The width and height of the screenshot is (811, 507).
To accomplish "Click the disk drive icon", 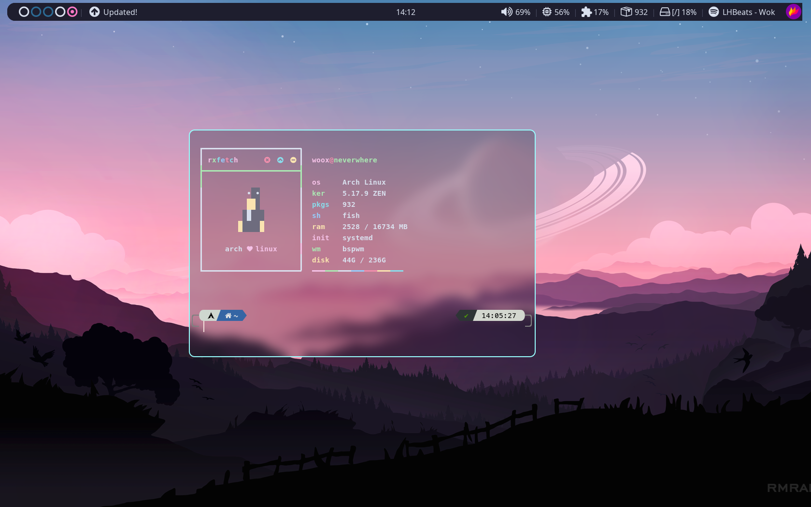I will point(665,12).
